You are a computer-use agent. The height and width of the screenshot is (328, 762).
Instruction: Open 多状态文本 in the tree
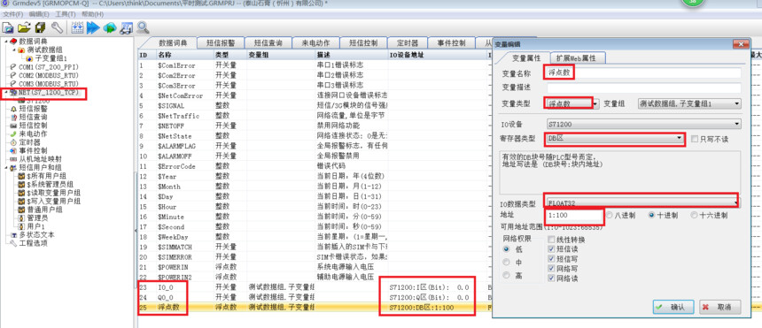click(x=37, y=235)
